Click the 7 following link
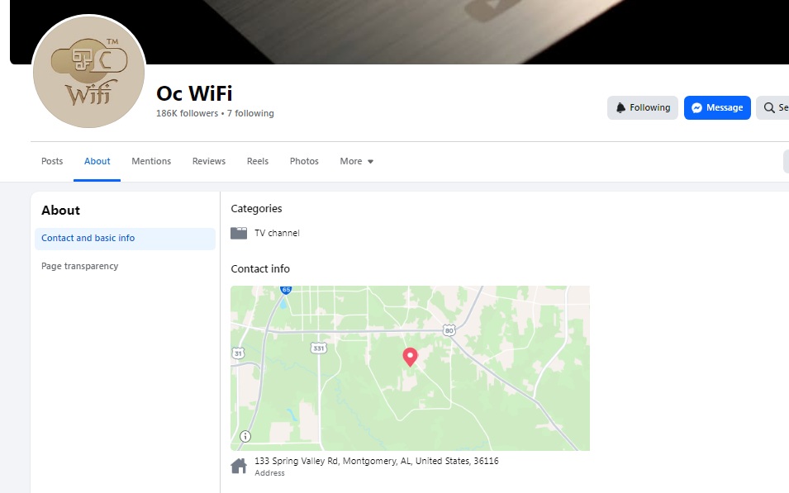Image resolution: width=789 pixels, height=493 pixels. point(250,114)
